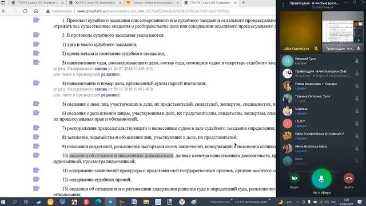This screenshot has width=366, height=206.
Task: Switch keyboard language via РУС indicator
Action: 334,202
